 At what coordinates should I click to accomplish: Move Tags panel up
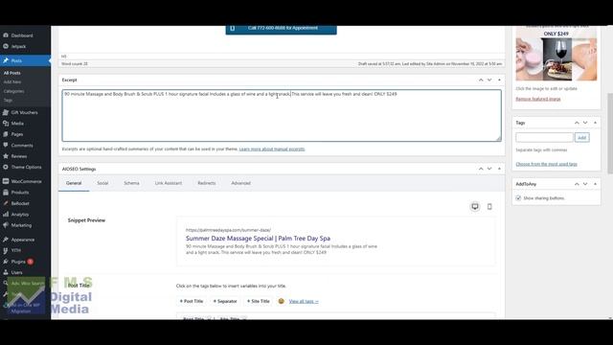577,123
